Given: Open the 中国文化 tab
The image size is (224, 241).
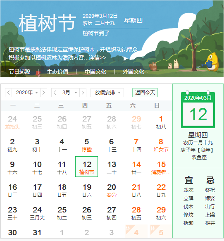Looking at the screenshot, I should pyautogui.click(x=95, y=72).
